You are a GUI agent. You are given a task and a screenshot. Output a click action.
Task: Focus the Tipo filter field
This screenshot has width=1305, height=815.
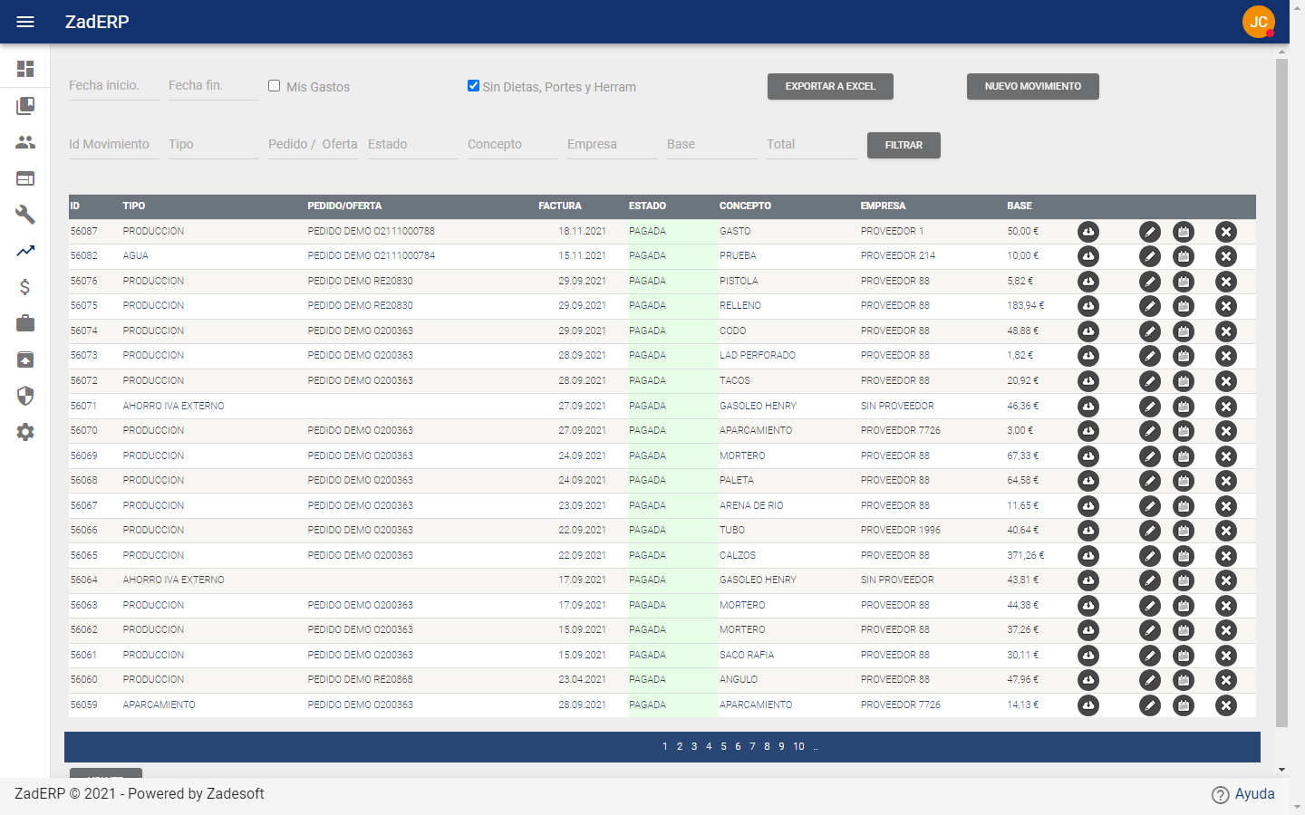pyautogui.click(x=214, y=145)
